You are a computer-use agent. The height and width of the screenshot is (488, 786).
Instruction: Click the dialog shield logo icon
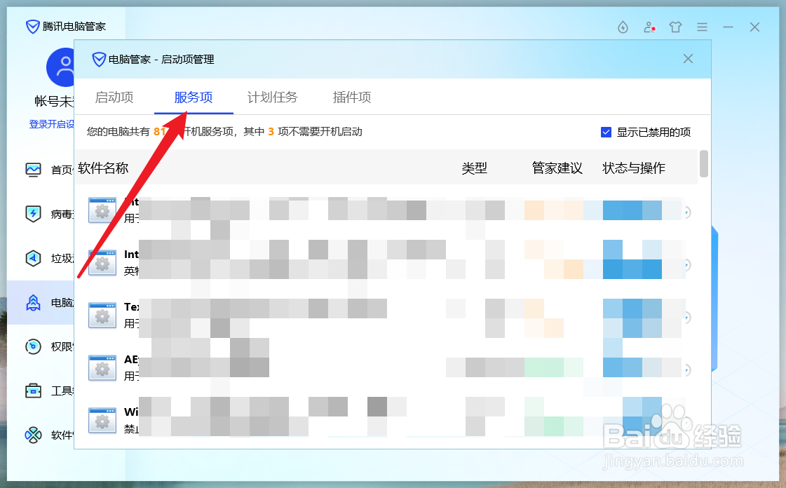[x=99, y=60]
